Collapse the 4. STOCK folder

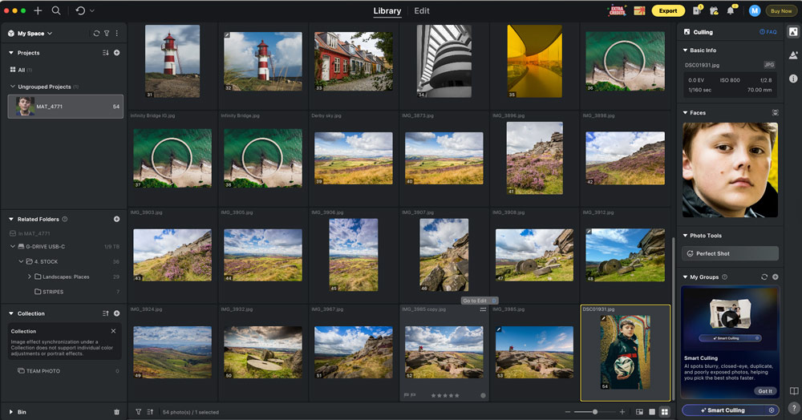[21, 261]
